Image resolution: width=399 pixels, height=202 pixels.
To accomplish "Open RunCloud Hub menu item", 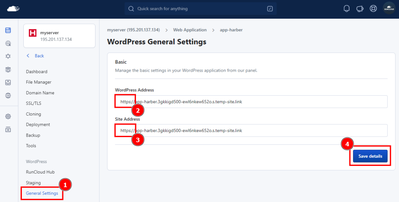I will [x=40, y=172].
